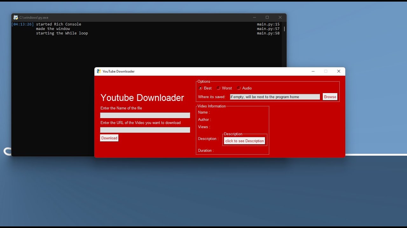The width and height of the screenshot is (407, 228).
Task: Maximize the py.exe console window
Action: click(x=267, y=17)
